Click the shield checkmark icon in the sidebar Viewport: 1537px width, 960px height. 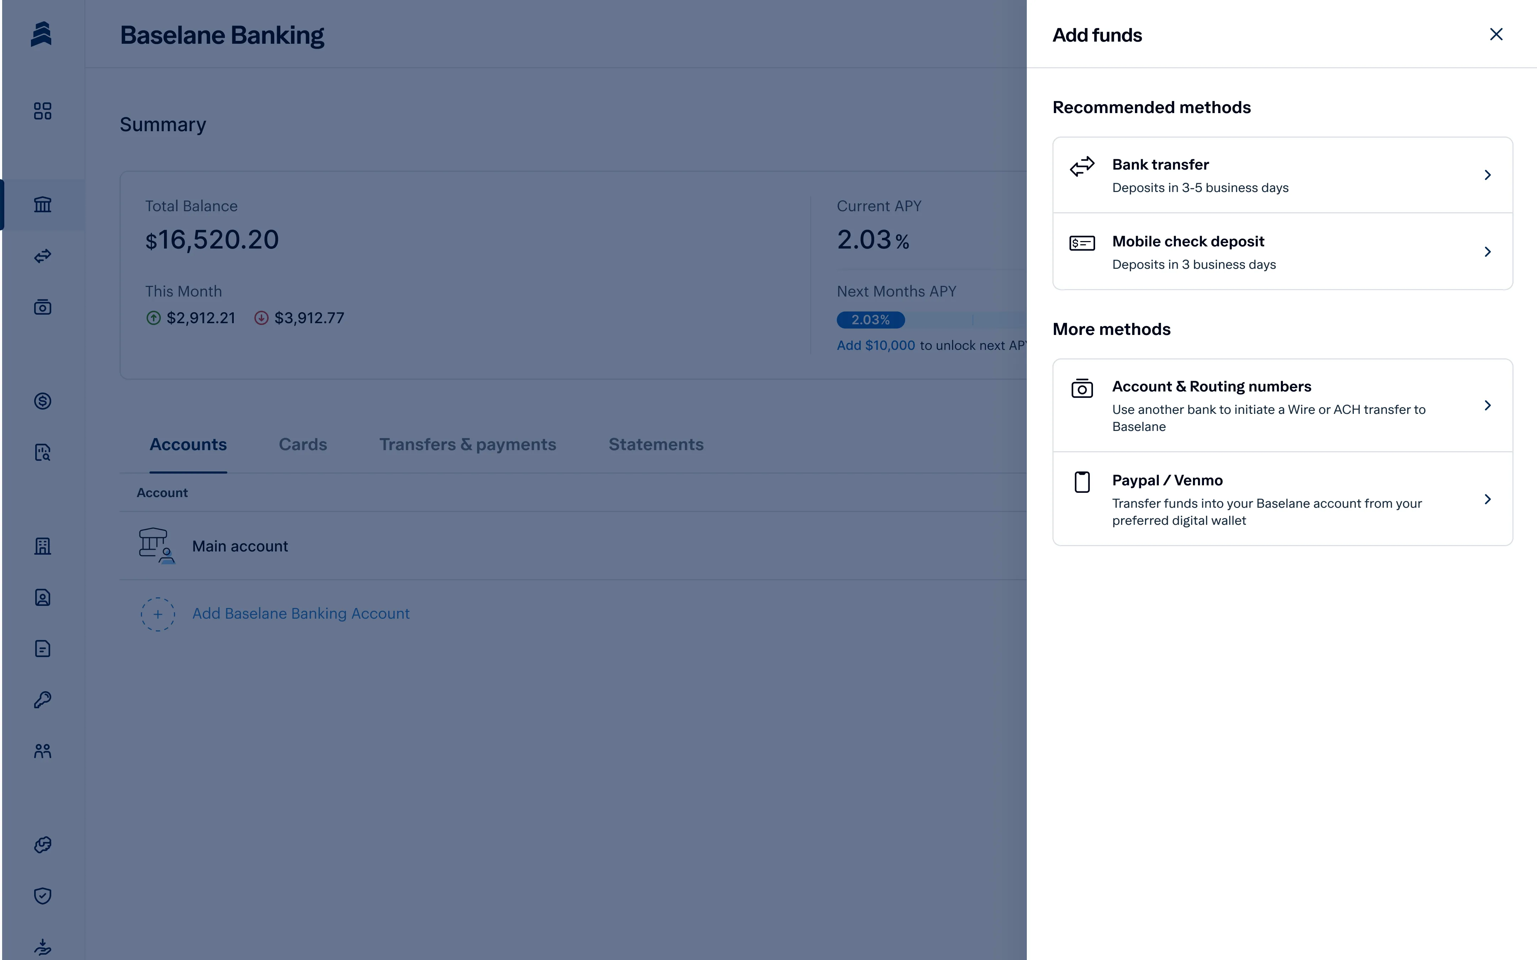43,896
